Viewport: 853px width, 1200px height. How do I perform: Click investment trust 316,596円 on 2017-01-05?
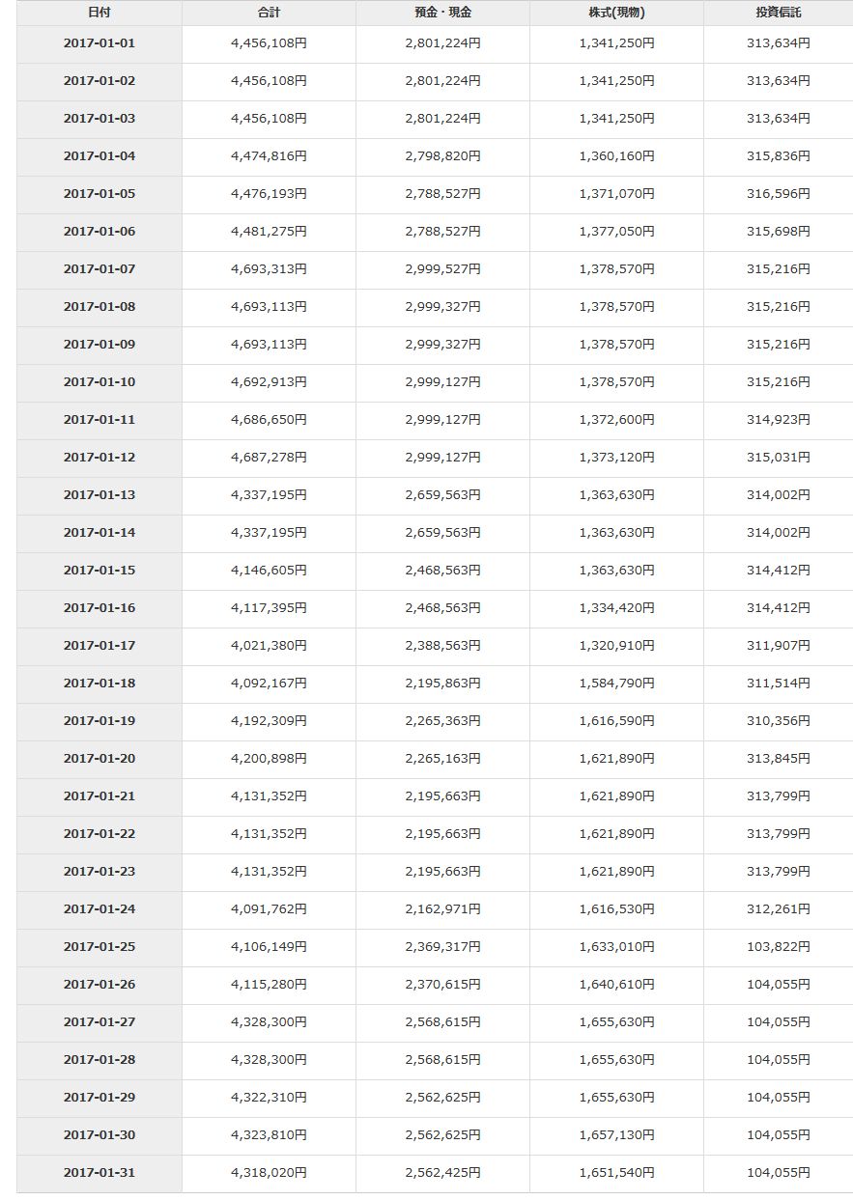pyautogui.click(x=779, y=194)
